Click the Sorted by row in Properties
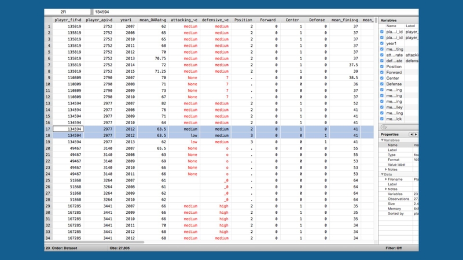Viewport: 463px width, 260px height. [399, 214]
